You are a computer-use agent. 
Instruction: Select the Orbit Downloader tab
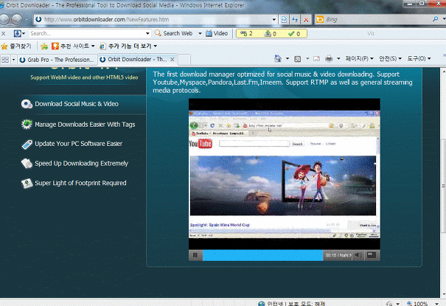point(133,60)
